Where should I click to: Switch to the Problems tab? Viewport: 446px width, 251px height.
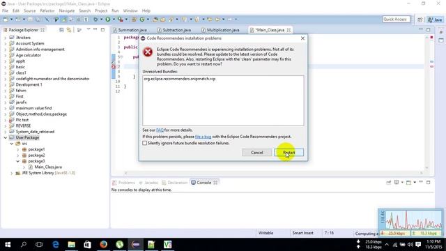124,183
